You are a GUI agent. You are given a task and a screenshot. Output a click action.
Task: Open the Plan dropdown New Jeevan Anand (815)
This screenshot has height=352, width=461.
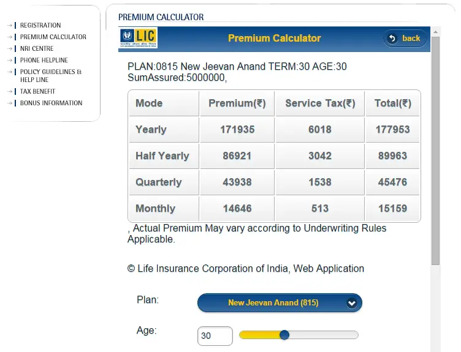pos(280,302)
